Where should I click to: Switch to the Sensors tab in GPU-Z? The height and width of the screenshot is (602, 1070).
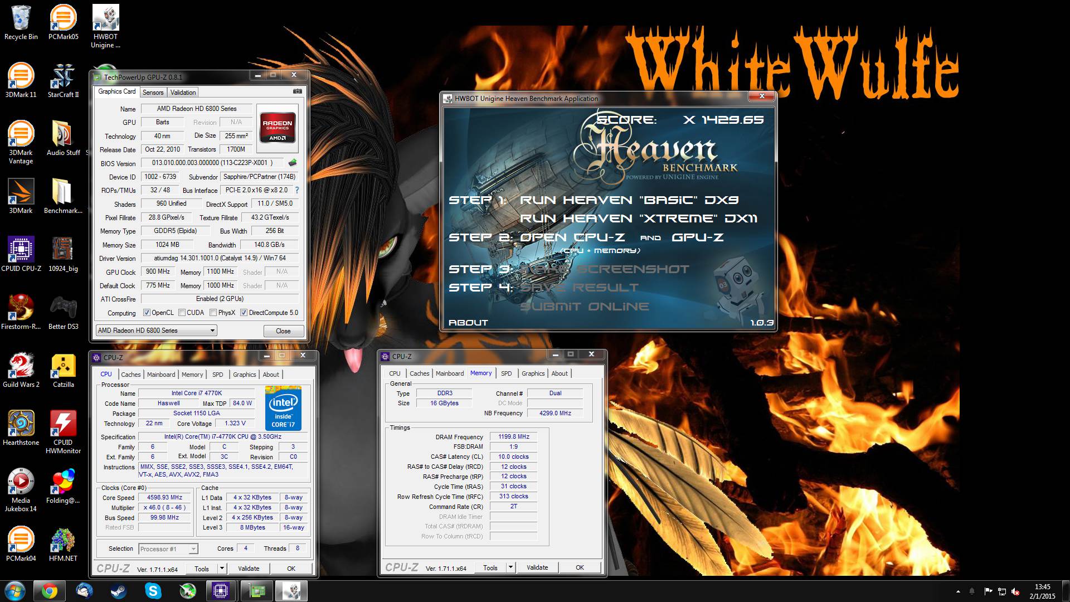[153, 93]
